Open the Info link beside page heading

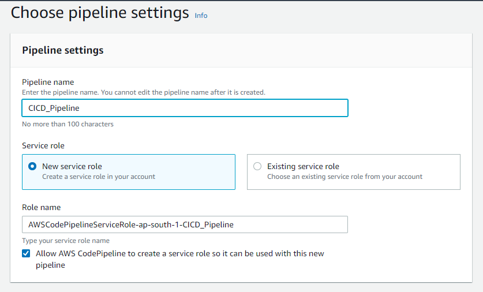[201, 16]
